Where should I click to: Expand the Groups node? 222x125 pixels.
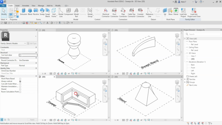(x=185, y=82)
